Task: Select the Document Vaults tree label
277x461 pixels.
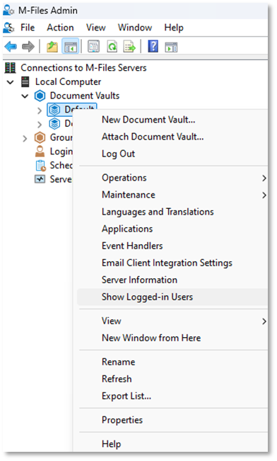Action: coord(85,96)
